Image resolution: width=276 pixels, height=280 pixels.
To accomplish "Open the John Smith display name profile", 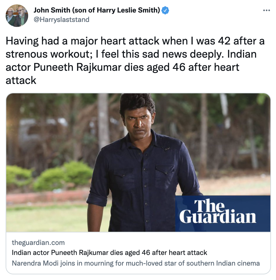I will click(x=97, y=10).
